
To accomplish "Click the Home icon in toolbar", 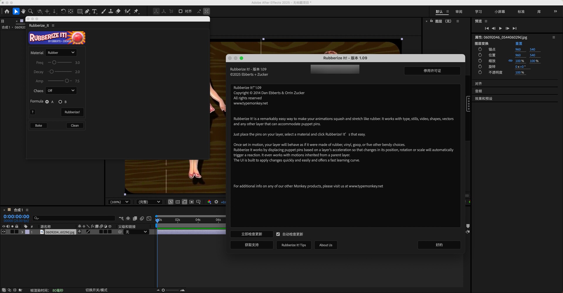I will 7,11.
